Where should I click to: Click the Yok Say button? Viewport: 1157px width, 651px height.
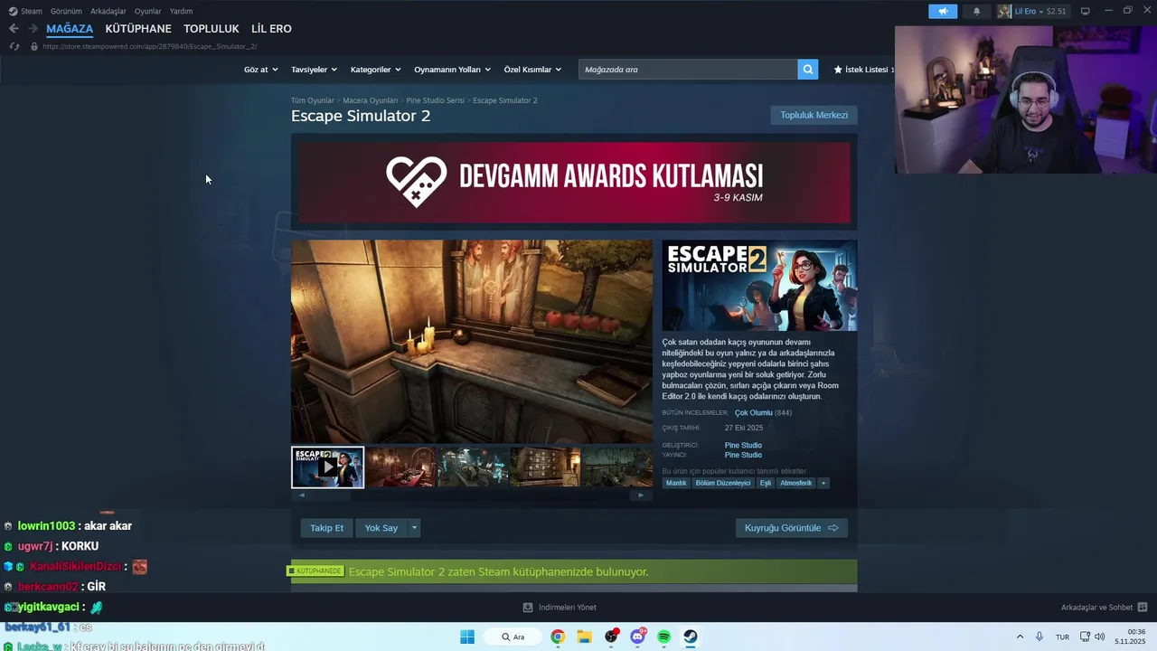(x=381, y=528)
